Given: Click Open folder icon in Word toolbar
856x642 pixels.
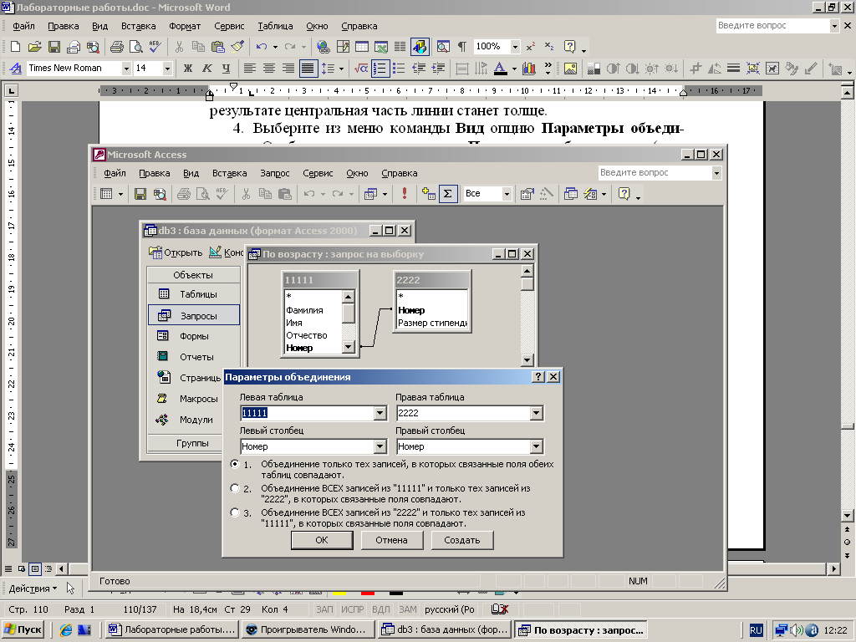Looking at the screenshot, I should 34,47.
